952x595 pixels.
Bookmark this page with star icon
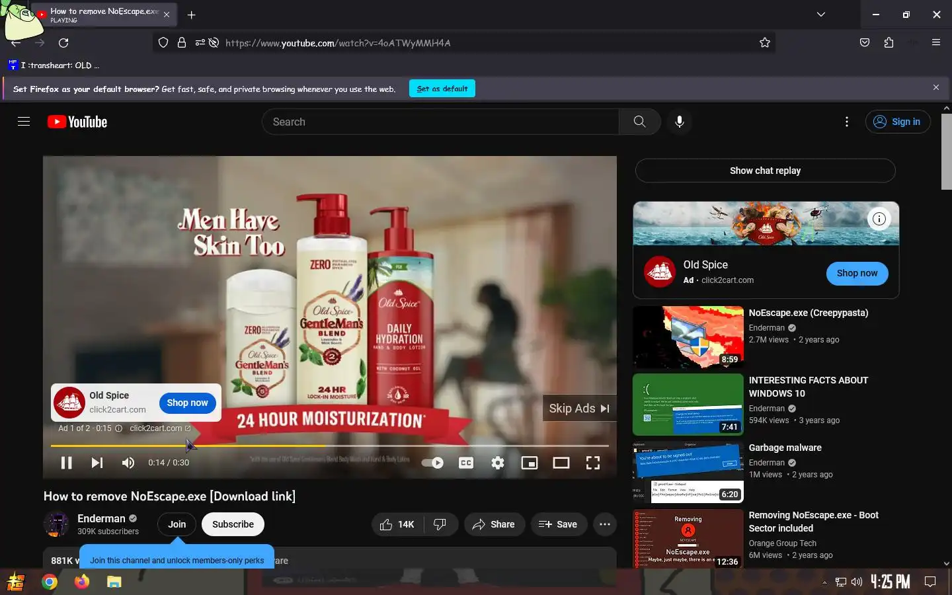point(765,42)
